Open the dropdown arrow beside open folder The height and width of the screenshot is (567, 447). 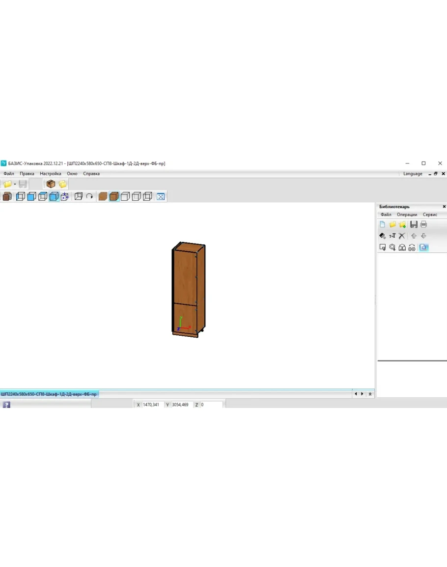[15, 184]
